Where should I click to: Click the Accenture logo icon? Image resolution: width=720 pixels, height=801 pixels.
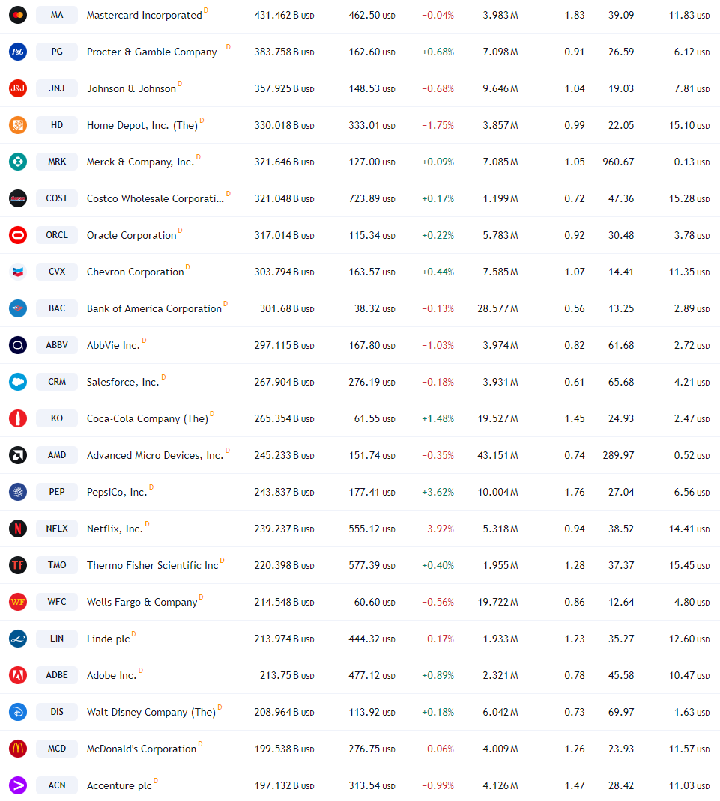point(18,785)
